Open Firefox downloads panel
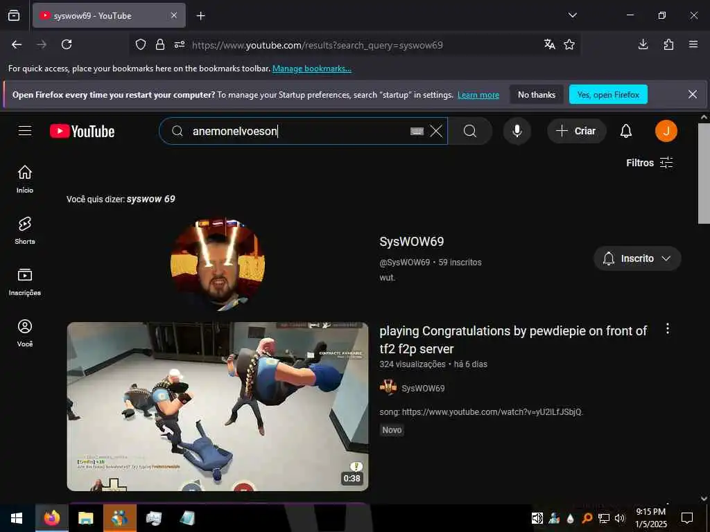Image resolution: width=710 pixels, height=532 pixels. (643, 44)
